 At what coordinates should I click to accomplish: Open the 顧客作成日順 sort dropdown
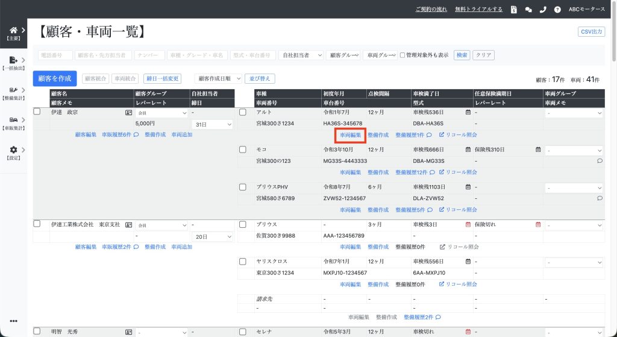[x=218, y=78]
